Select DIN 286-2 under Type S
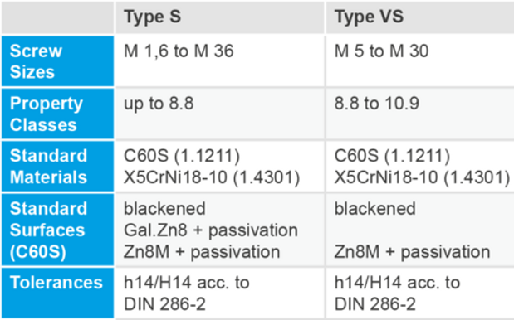The image size is (514, 320). tap(164, 304)
